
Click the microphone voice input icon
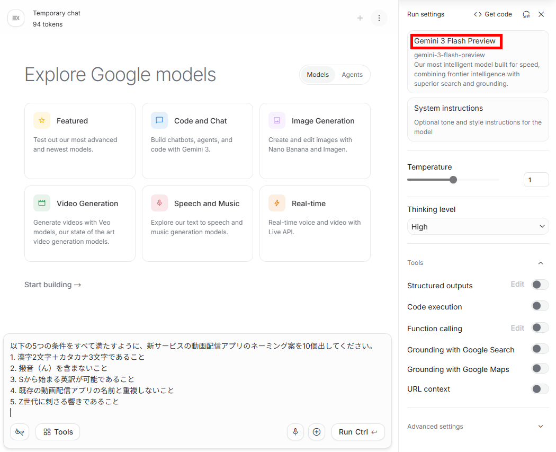point(295,432)
